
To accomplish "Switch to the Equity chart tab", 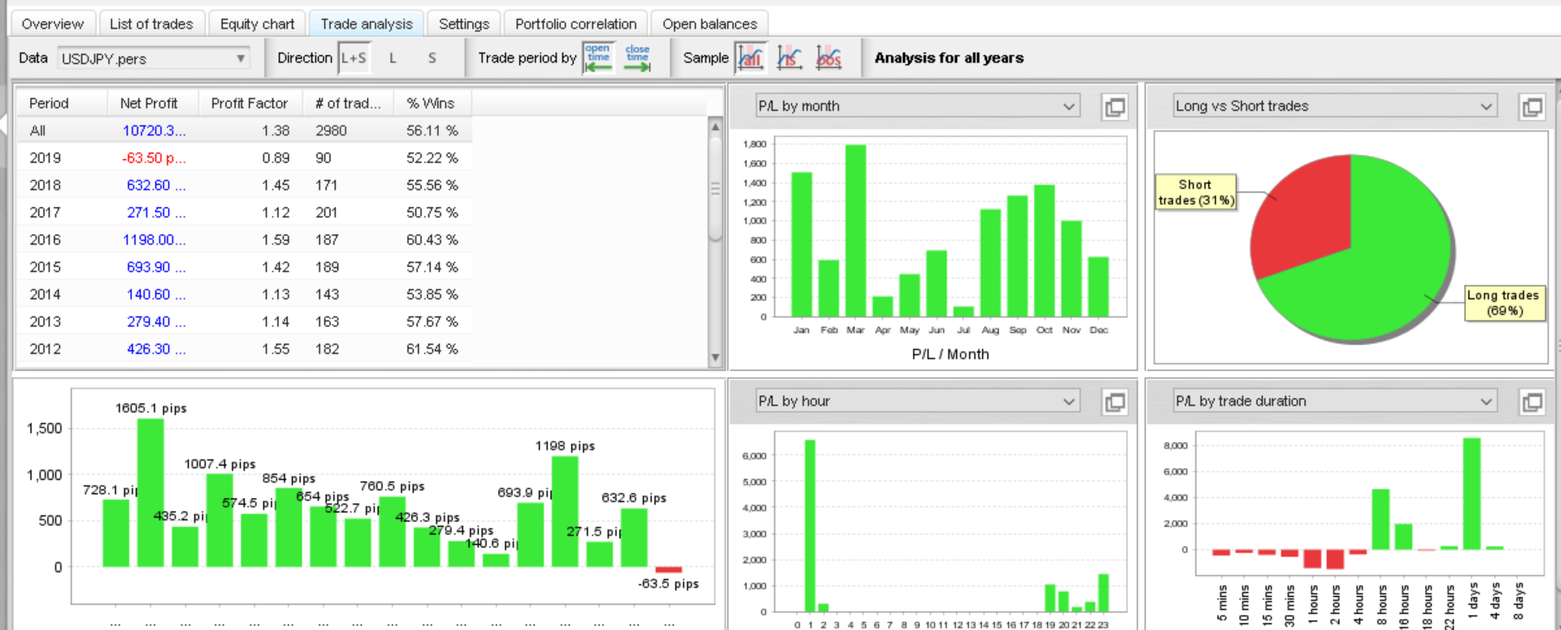I will 257,23.
